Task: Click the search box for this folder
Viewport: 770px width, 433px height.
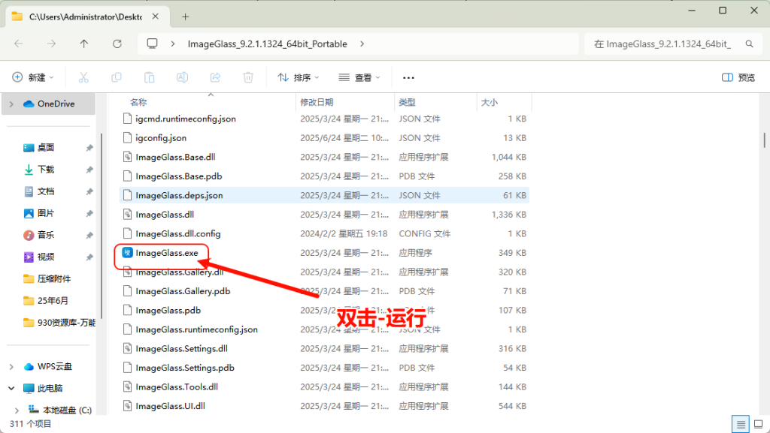Action: point(662,44)
